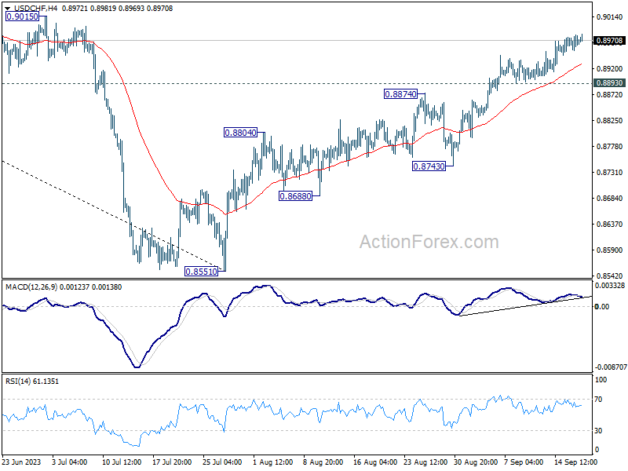
Task: Select the 0.88930 level tag on price axis
Action: click(610, 83)
